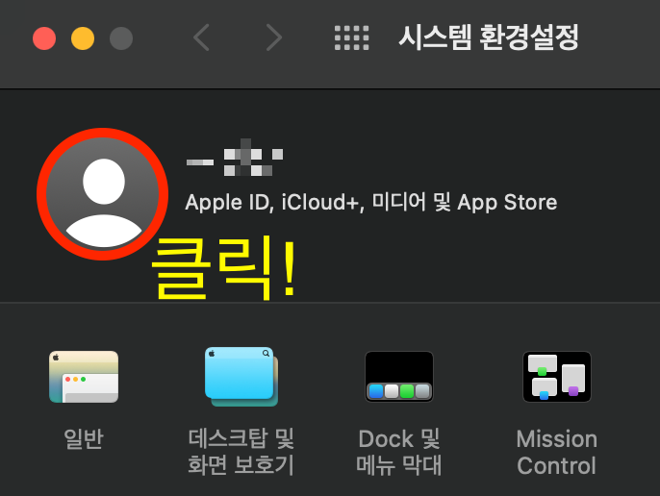Go back with the left chevron

[201, 37]
